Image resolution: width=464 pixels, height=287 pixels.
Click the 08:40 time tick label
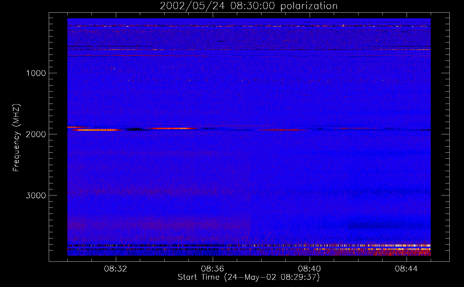tap(309, 269)
